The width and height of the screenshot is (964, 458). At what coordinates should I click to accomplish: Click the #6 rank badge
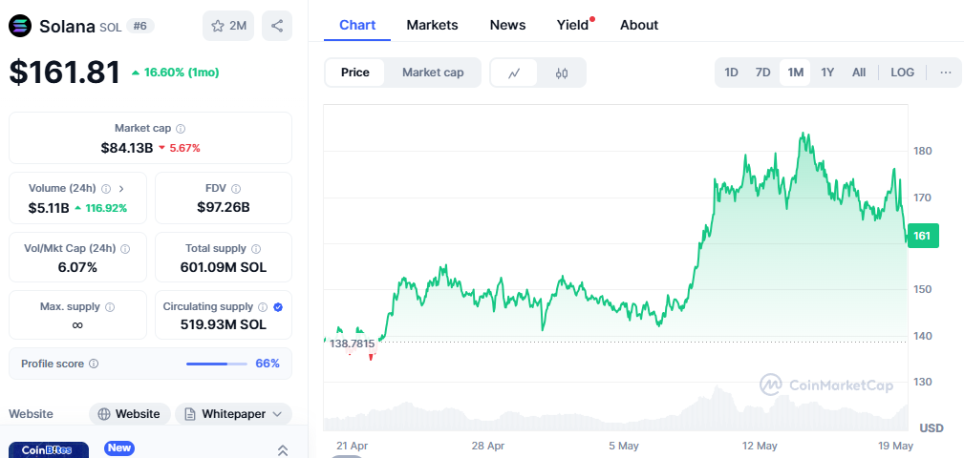[x=140, y=26]
